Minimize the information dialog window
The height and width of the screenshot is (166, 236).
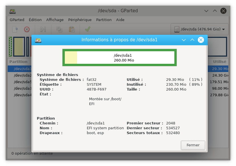[183, 40]
